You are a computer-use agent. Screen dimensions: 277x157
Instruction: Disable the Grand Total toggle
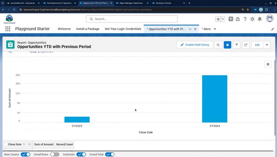coord(110,155)
